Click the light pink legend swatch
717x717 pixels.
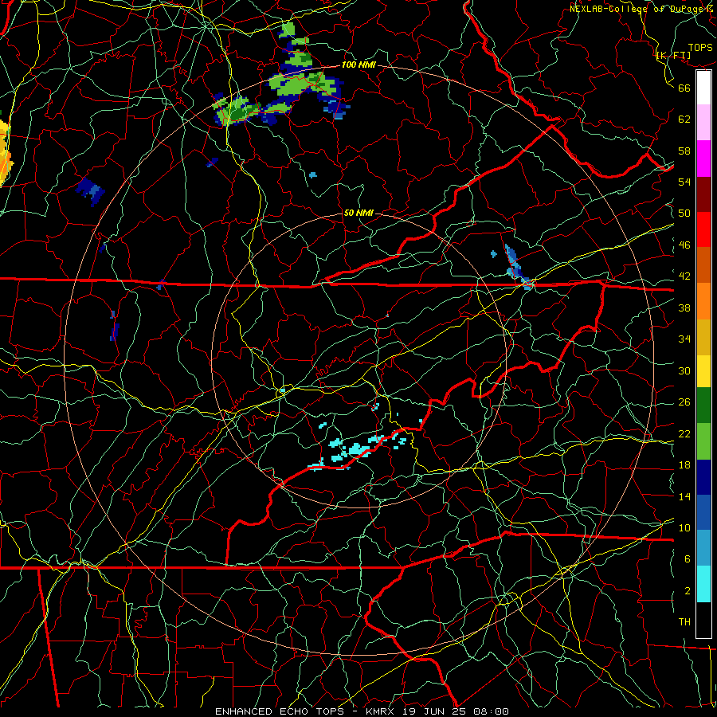pyautogui.click(x=703, y=123)
